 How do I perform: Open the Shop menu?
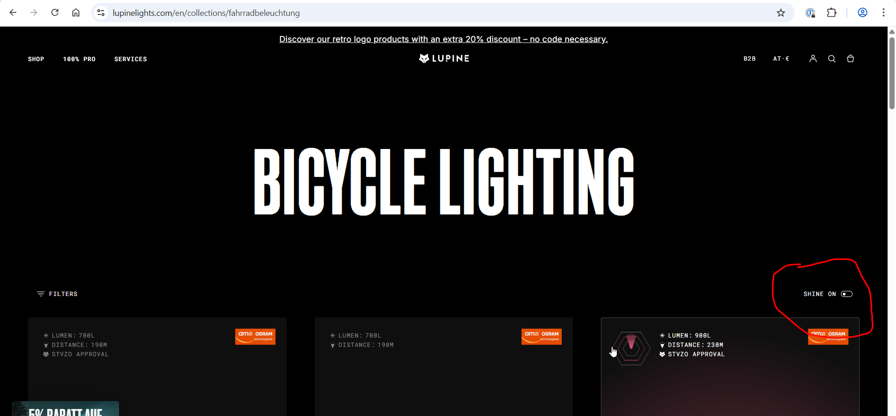pyautogui.click(x=36, y=59)
